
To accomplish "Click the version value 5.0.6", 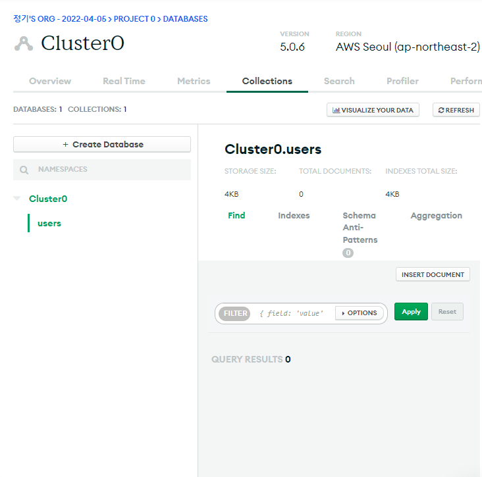I will coord(292,47).
